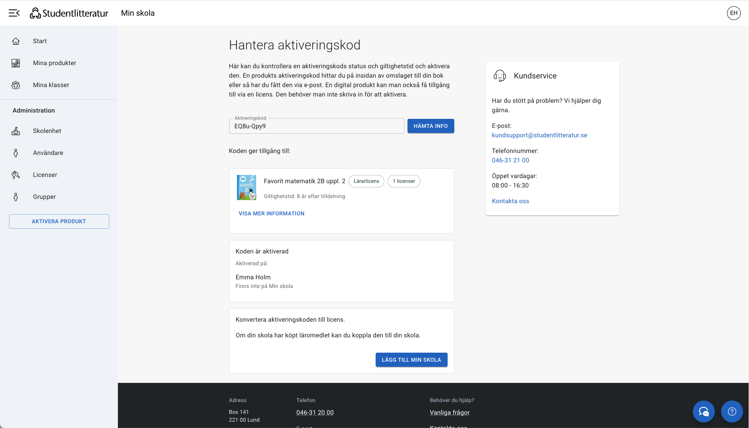Screen dimensions: 749x428
Task: Click the Aktiveringskod input field
Action: tap(316, 126)
